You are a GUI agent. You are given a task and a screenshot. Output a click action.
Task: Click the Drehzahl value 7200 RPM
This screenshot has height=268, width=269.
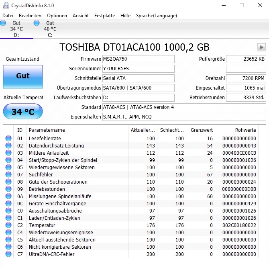[246, 78]
